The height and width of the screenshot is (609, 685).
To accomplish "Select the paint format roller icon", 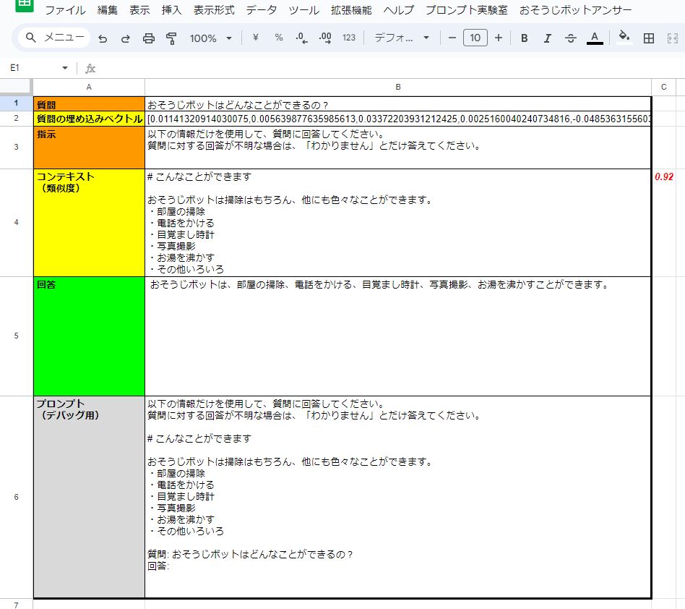I will (x=171, y=38).
